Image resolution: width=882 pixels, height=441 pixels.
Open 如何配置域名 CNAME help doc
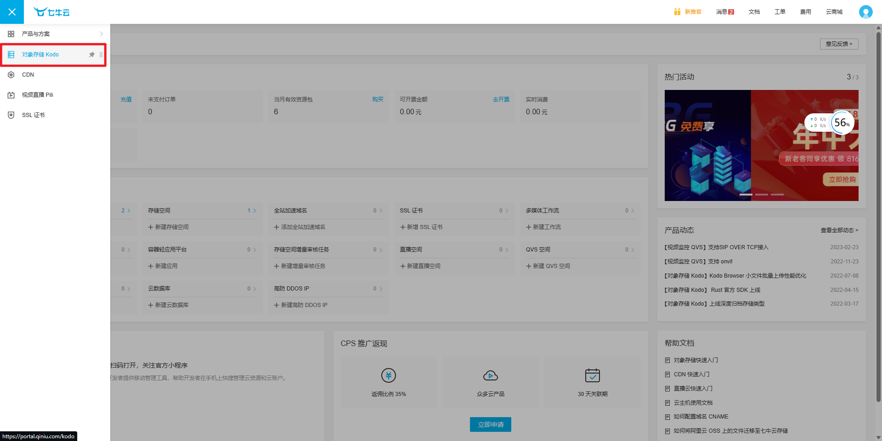pyautogui.click(x=701, y=417)
